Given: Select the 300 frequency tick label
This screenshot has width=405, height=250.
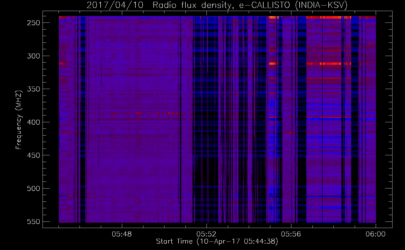Looking at the screenshot, I should [x=34, y=56].
